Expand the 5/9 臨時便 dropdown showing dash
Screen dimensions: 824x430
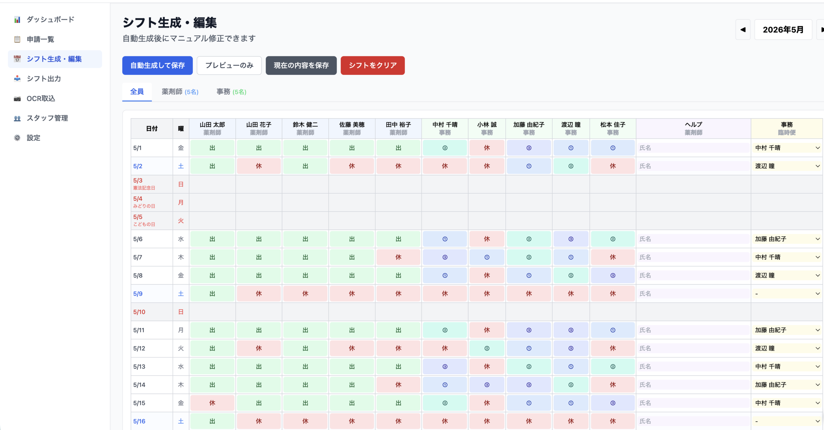coord(787,294)
